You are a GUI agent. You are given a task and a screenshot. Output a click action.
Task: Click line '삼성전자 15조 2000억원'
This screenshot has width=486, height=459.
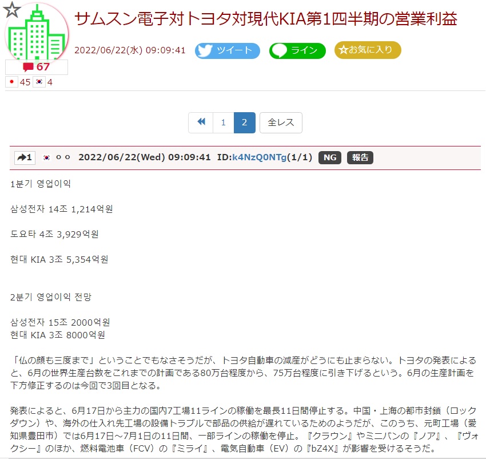(60, 322)
